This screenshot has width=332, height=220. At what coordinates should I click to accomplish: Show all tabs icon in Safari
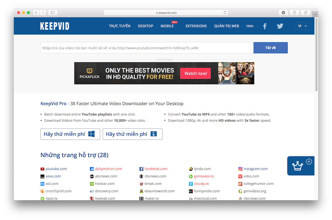click(x=305, y=13)
